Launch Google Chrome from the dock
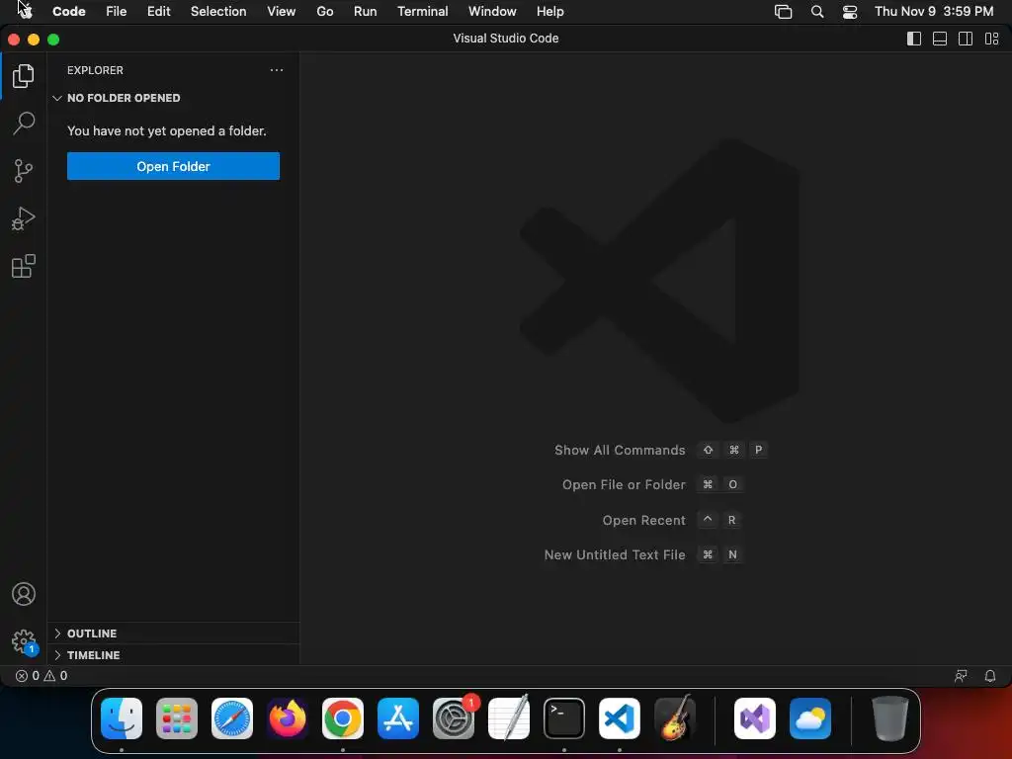The image size is (1012, 759). [x=343, y=718]
